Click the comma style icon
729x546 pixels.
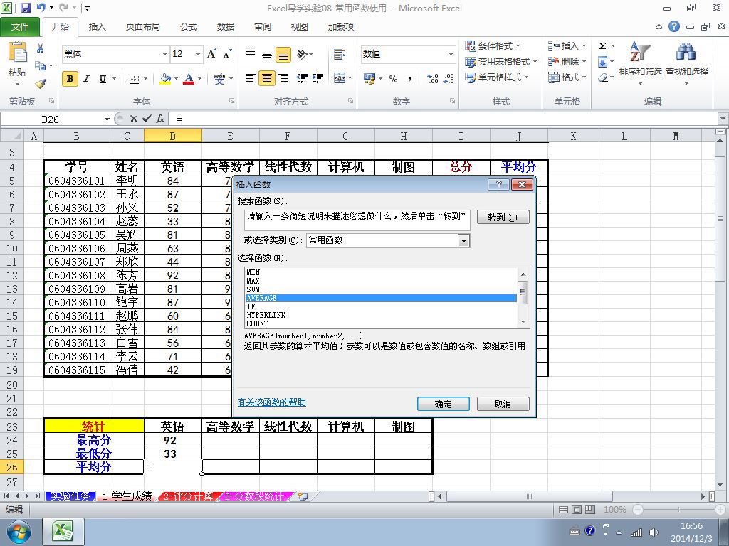tap(409, 78)
